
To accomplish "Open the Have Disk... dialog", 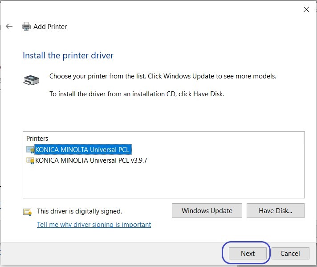I will 275,211.
